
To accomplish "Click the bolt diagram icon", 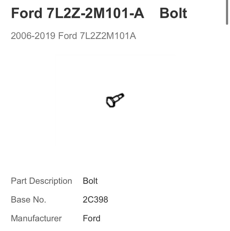I will pyautogui.click(x=115, y=101).
